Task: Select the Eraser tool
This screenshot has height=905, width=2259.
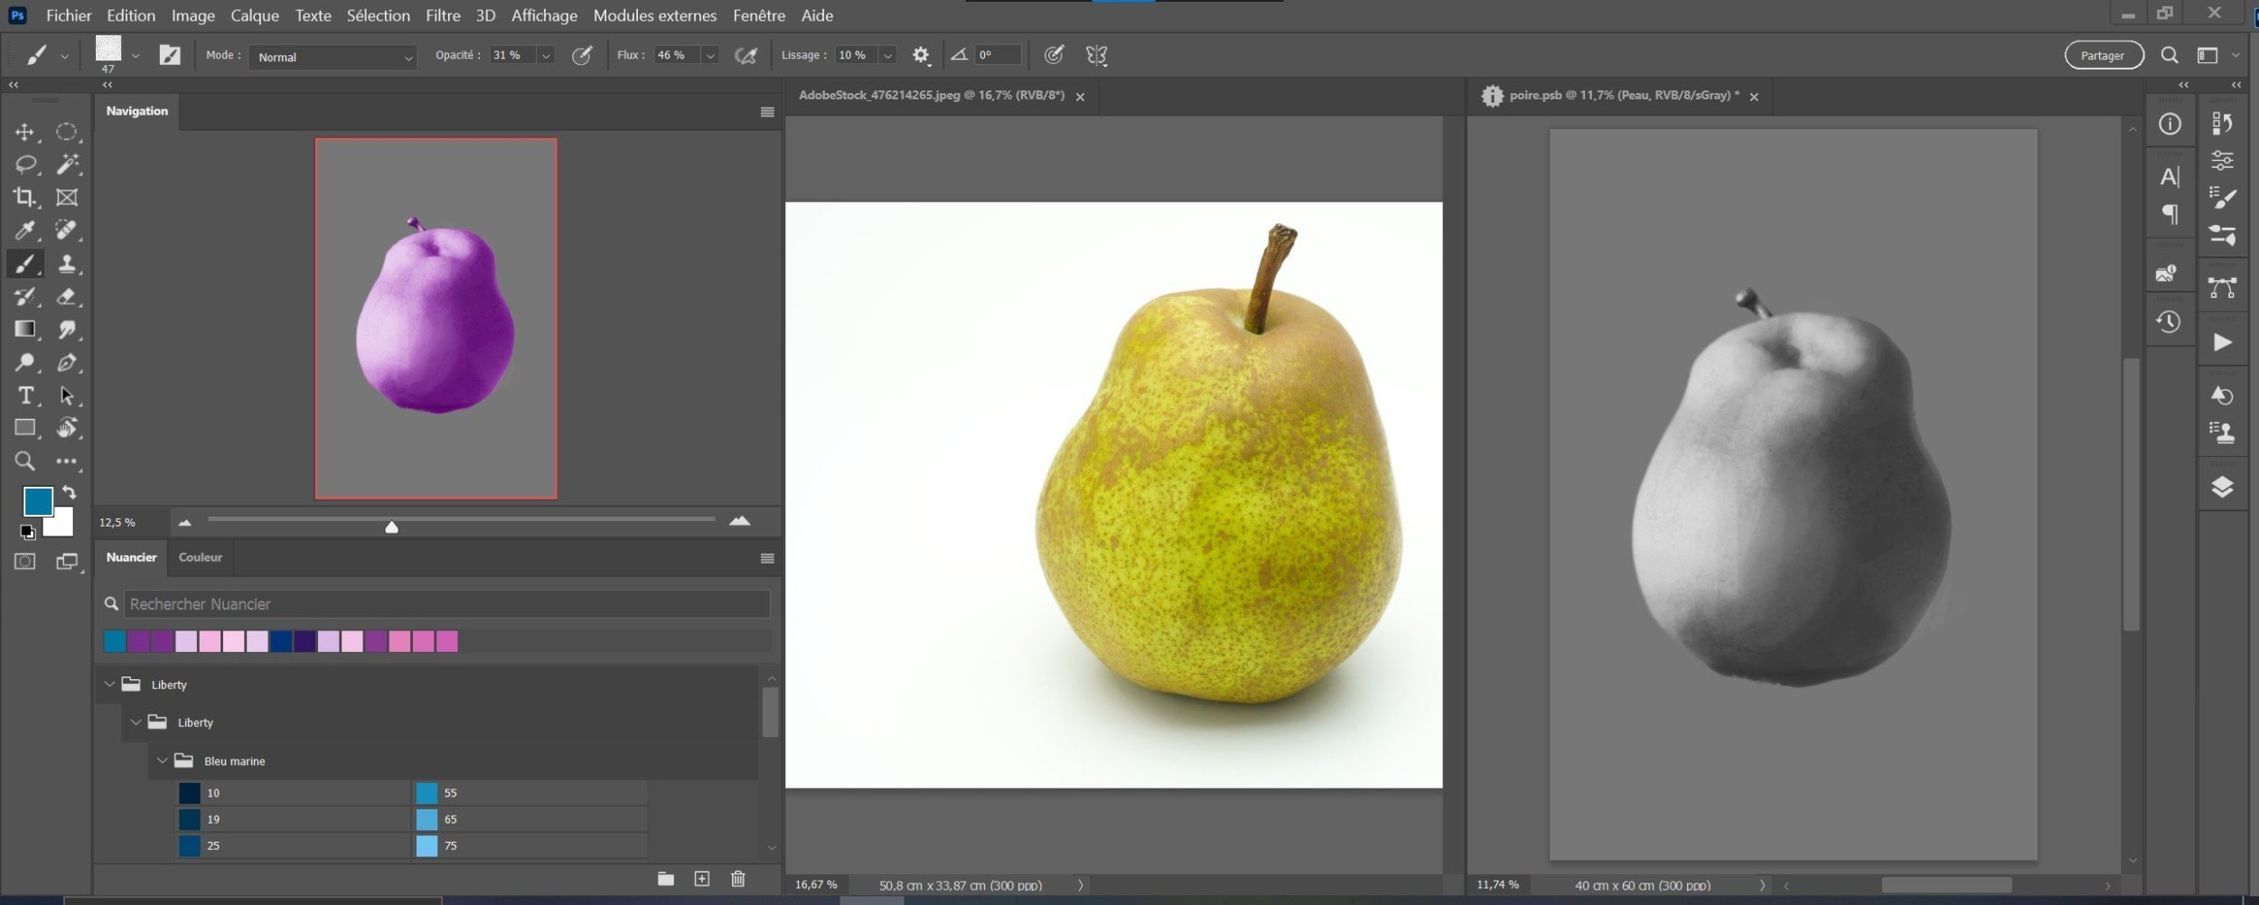Action: coord(66,296)
